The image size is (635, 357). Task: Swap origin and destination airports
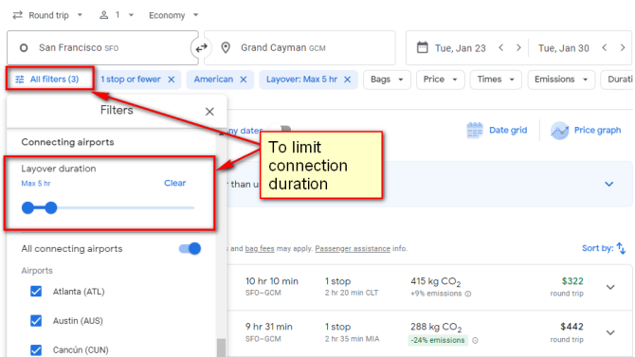[201, 48]
